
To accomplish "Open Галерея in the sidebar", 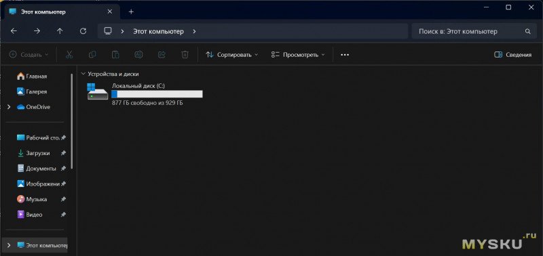I will tap(32, 91).
